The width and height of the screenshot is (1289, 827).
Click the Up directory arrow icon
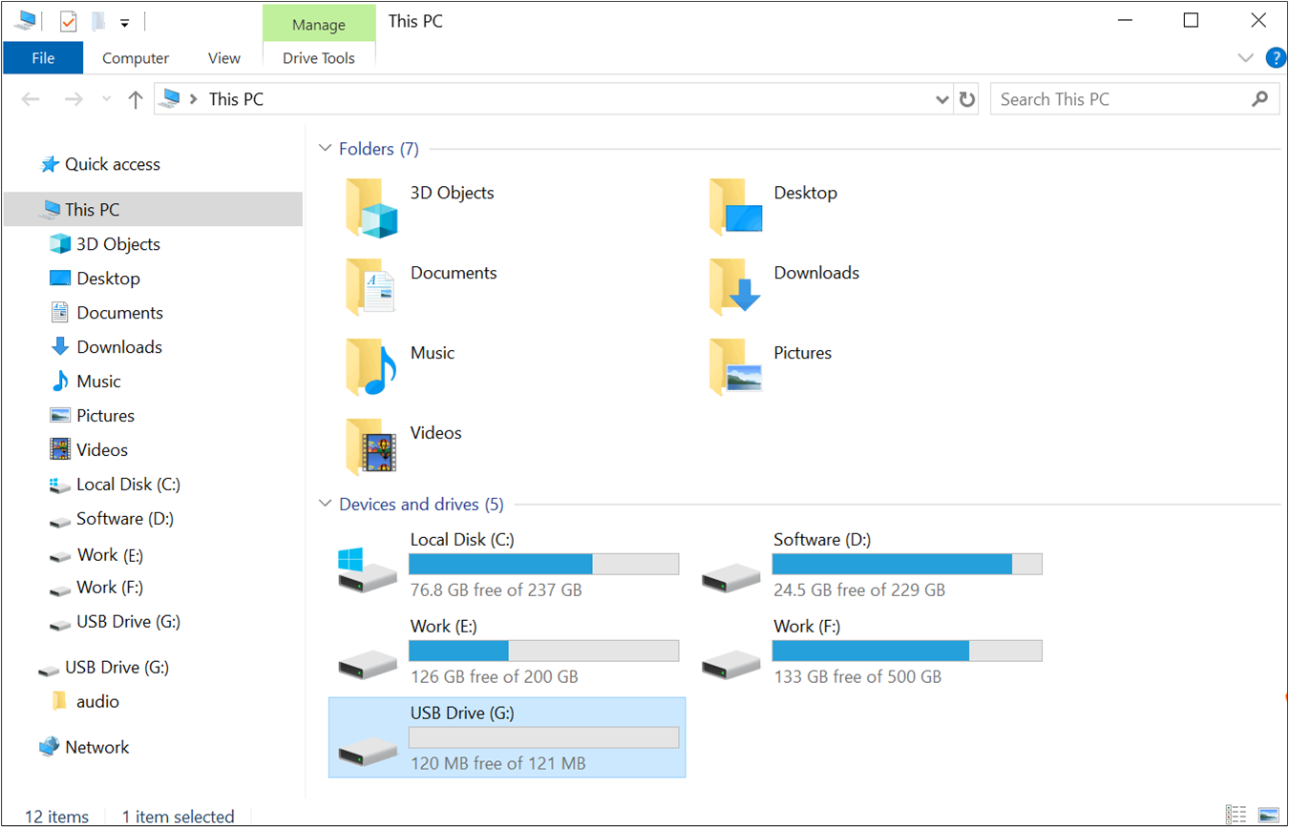(x=136, y=99)
